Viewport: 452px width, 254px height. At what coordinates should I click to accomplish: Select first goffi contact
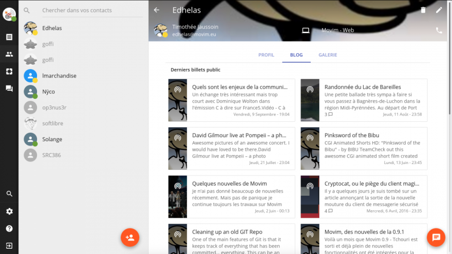(x=83, y=44)
